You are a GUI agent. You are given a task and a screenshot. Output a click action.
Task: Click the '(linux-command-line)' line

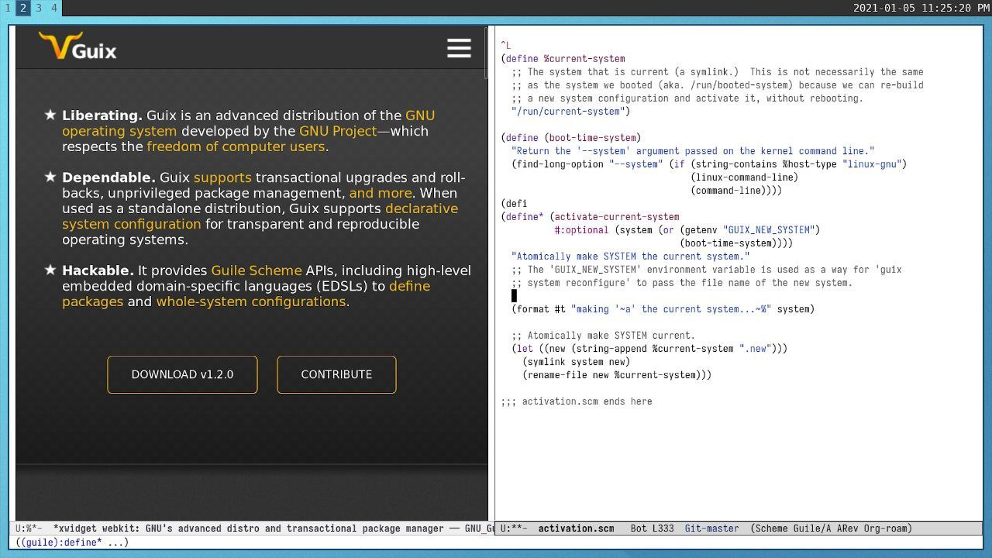click(745, 177)
